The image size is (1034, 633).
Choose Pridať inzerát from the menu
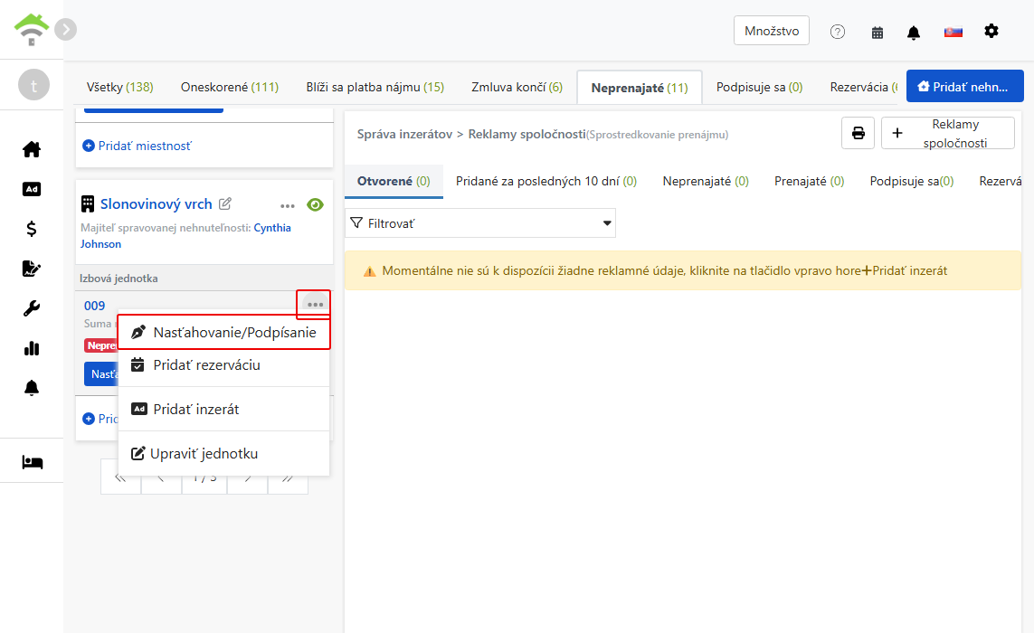(223, 410)
